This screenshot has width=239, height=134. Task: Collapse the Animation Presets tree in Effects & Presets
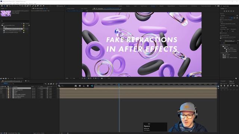(221, 45)
